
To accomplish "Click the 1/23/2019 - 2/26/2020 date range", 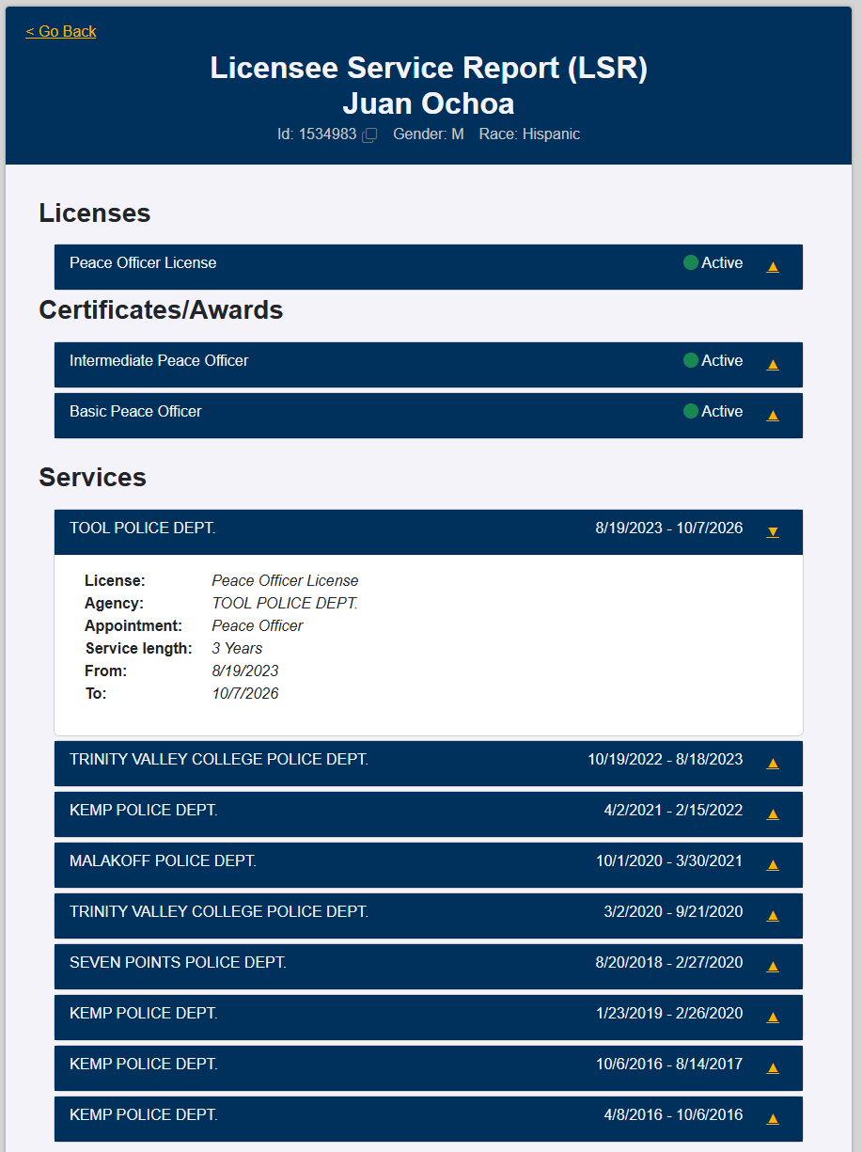I will (x=669, y=1013).
